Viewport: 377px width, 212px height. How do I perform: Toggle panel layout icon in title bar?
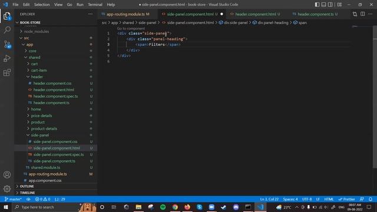tap(323, 5)
